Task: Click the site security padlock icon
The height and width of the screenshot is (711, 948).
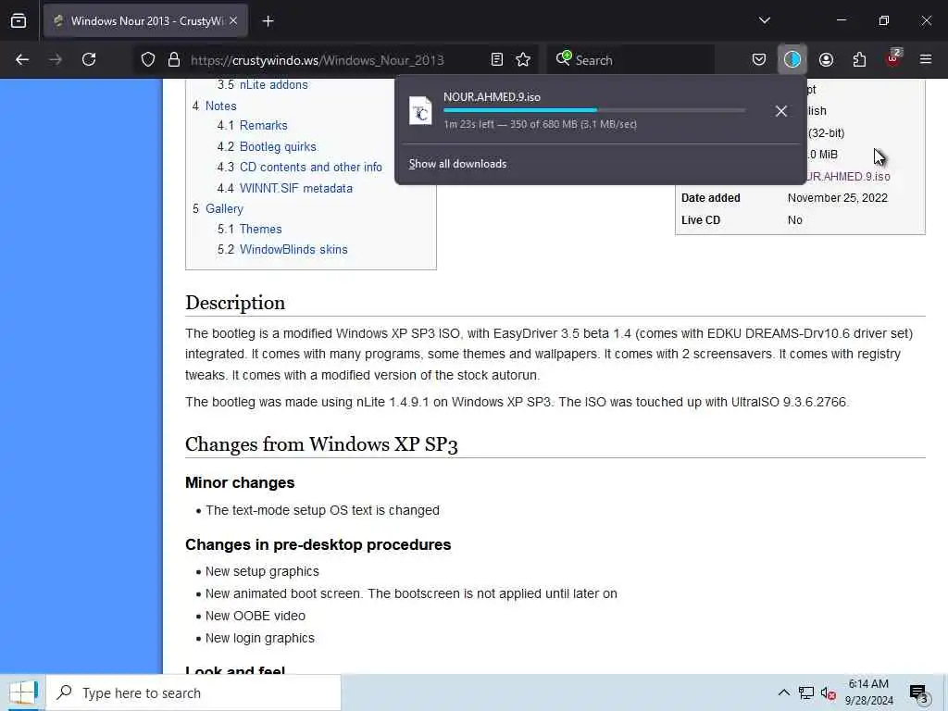Action: click(174, 59)
